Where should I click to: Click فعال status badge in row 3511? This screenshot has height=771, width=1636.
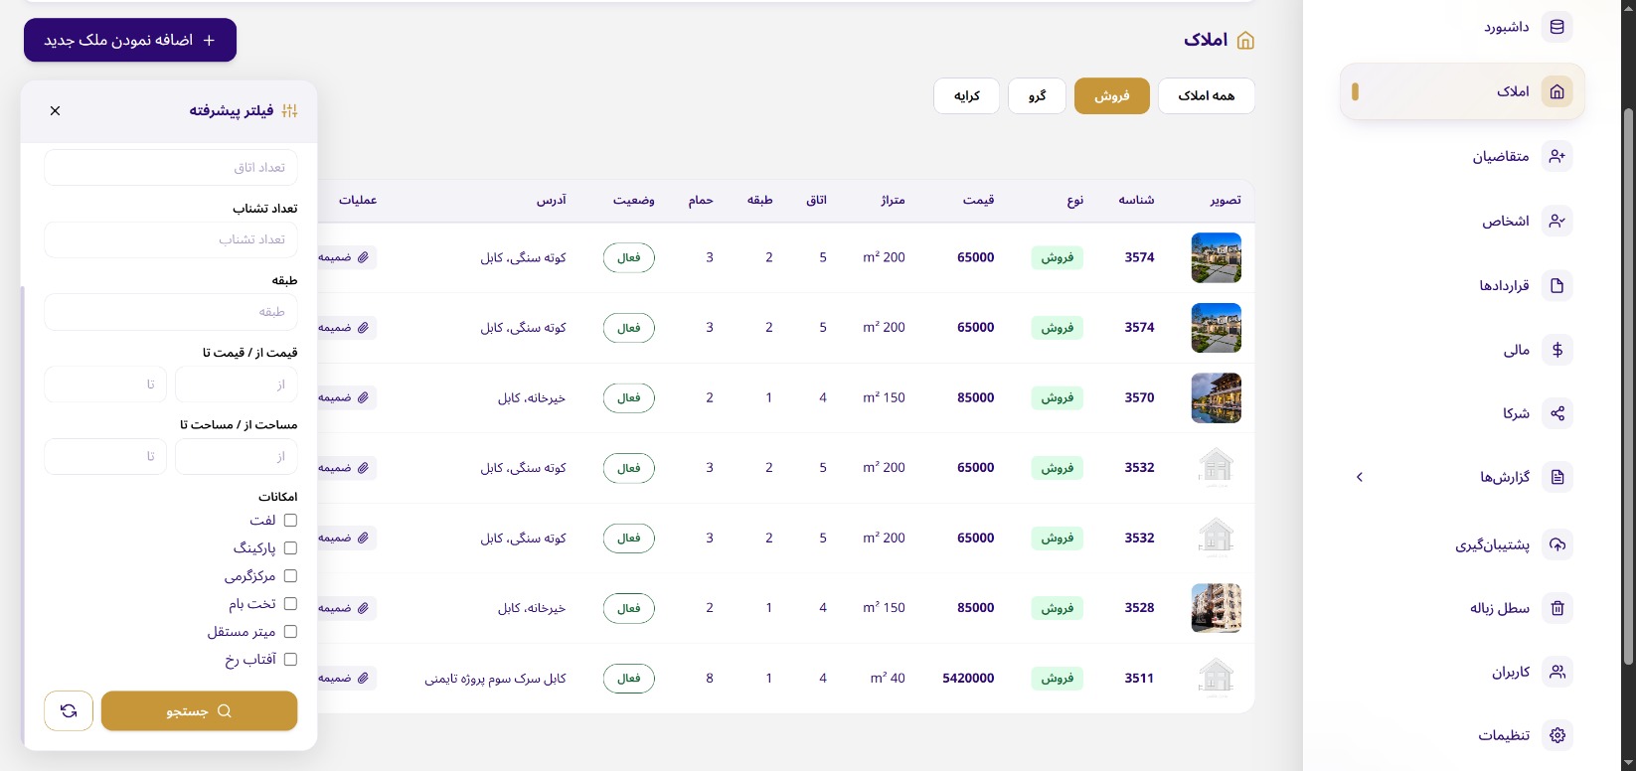tap(628, 678)
